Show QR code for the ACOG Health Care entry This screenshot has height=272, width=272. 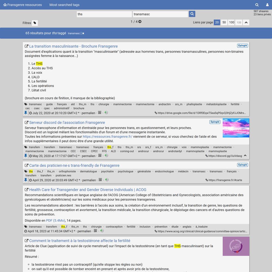point(95,231)
